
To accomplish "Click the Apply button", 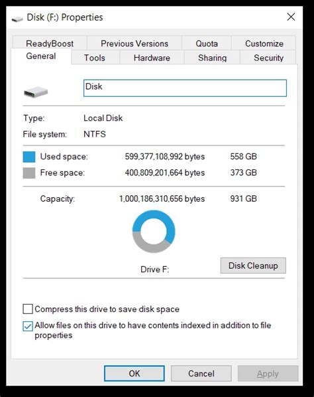I will pos(268,374).
